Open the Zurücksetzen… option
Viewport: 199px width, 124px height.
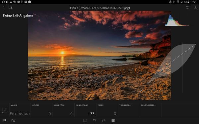click(151, 110)
